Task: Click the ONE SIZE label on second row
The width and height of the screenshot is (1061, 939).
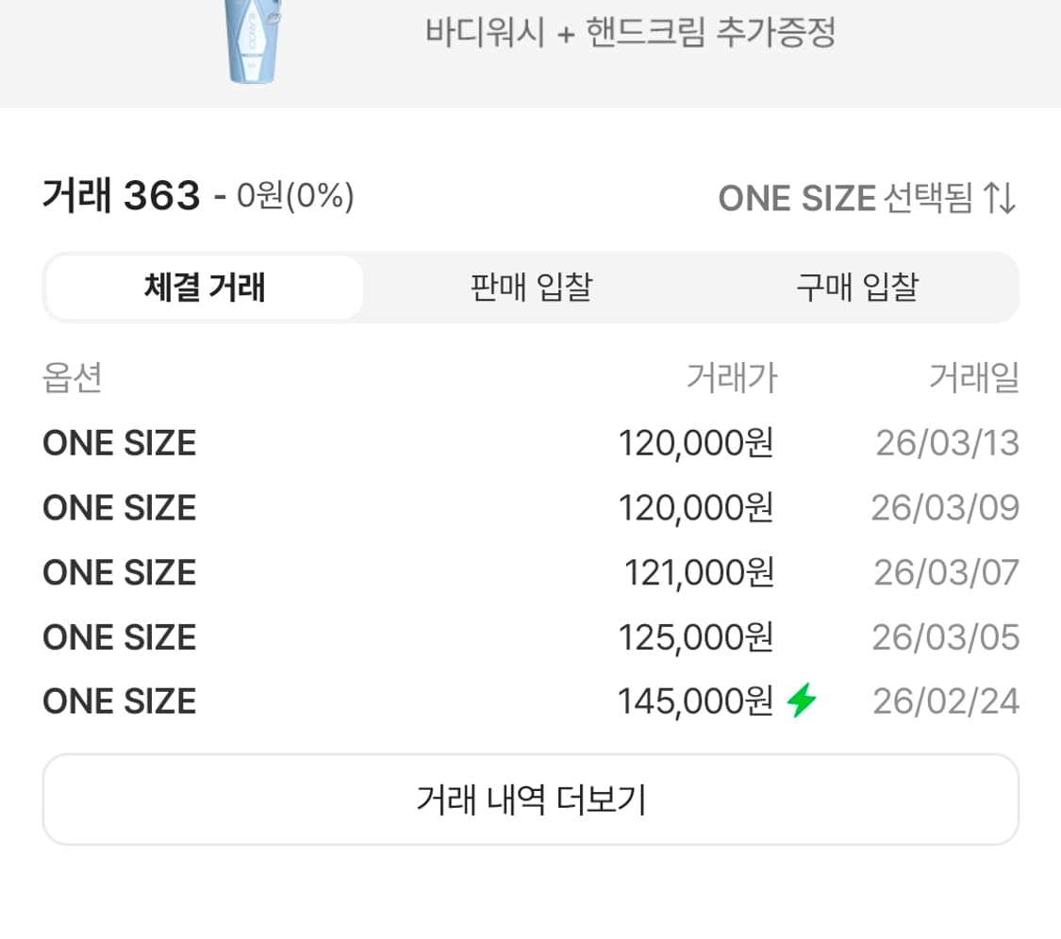Action: tap(119, 507)
